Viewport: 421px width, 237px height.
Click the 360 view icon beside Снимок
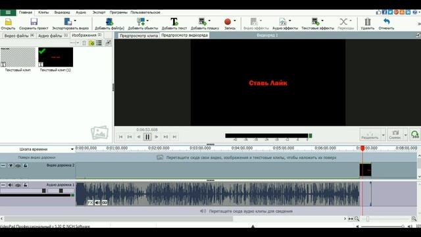tap(415, 134)
